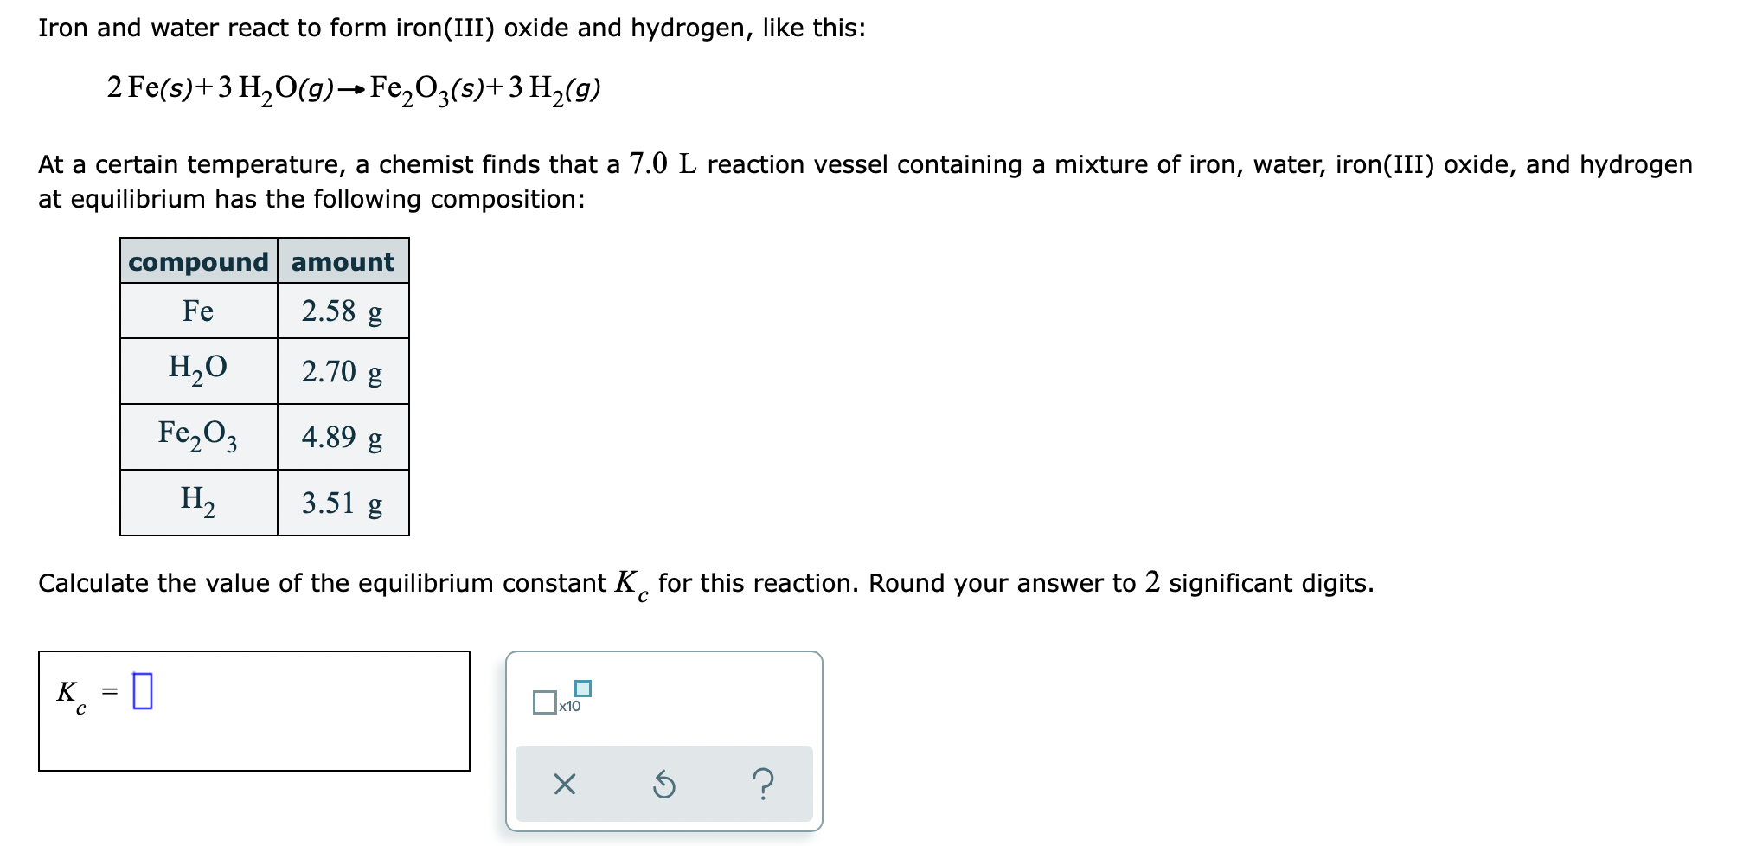This screenshot has width=1756, height=846.
Task: Select the 2.70 g water amount
Action: tap(343, 374)
